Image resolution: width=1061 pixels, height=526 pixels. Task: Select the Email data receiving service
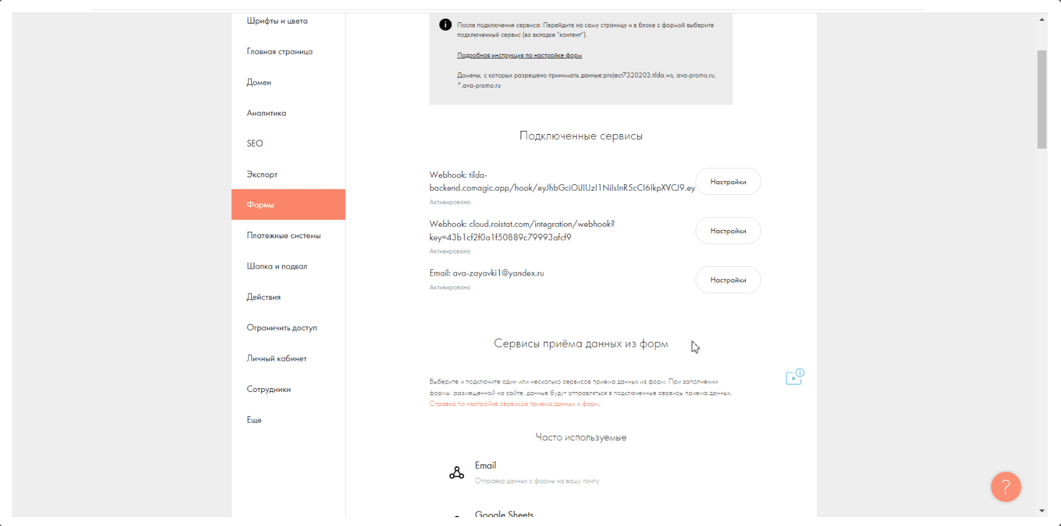pyautogui.click(x=485, y=466)
